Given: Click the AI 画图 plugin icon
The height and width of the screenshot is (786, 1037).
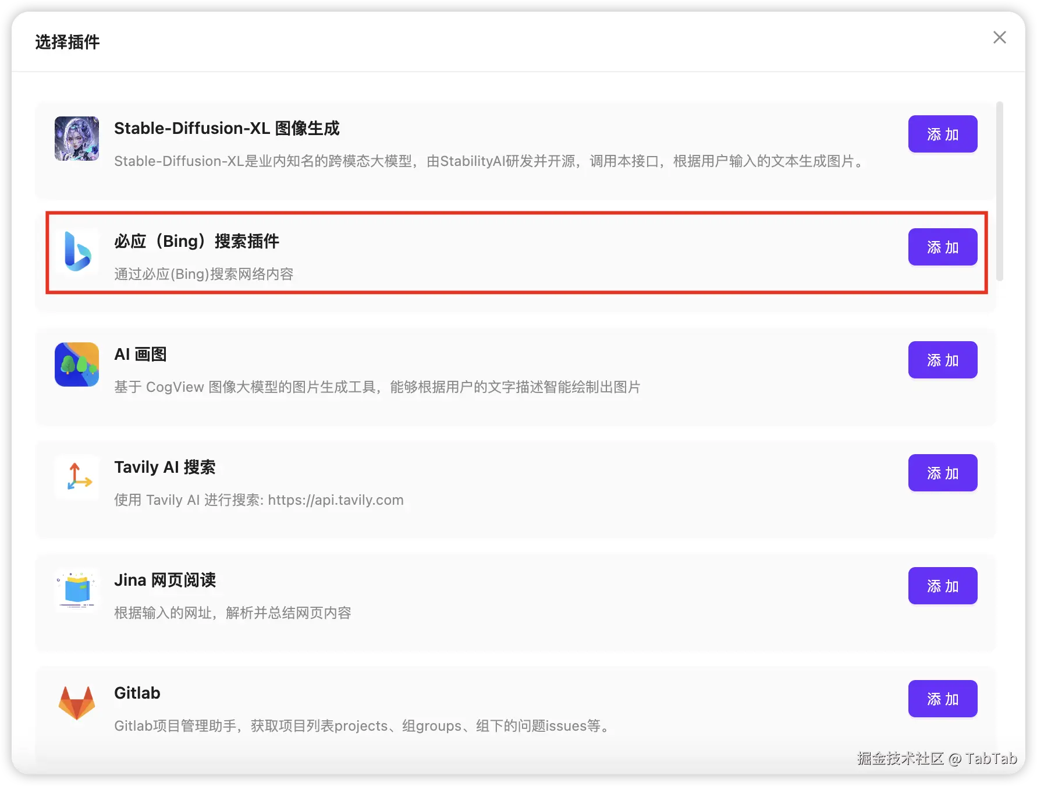Looking at the screenshot, I should (77, 364).
